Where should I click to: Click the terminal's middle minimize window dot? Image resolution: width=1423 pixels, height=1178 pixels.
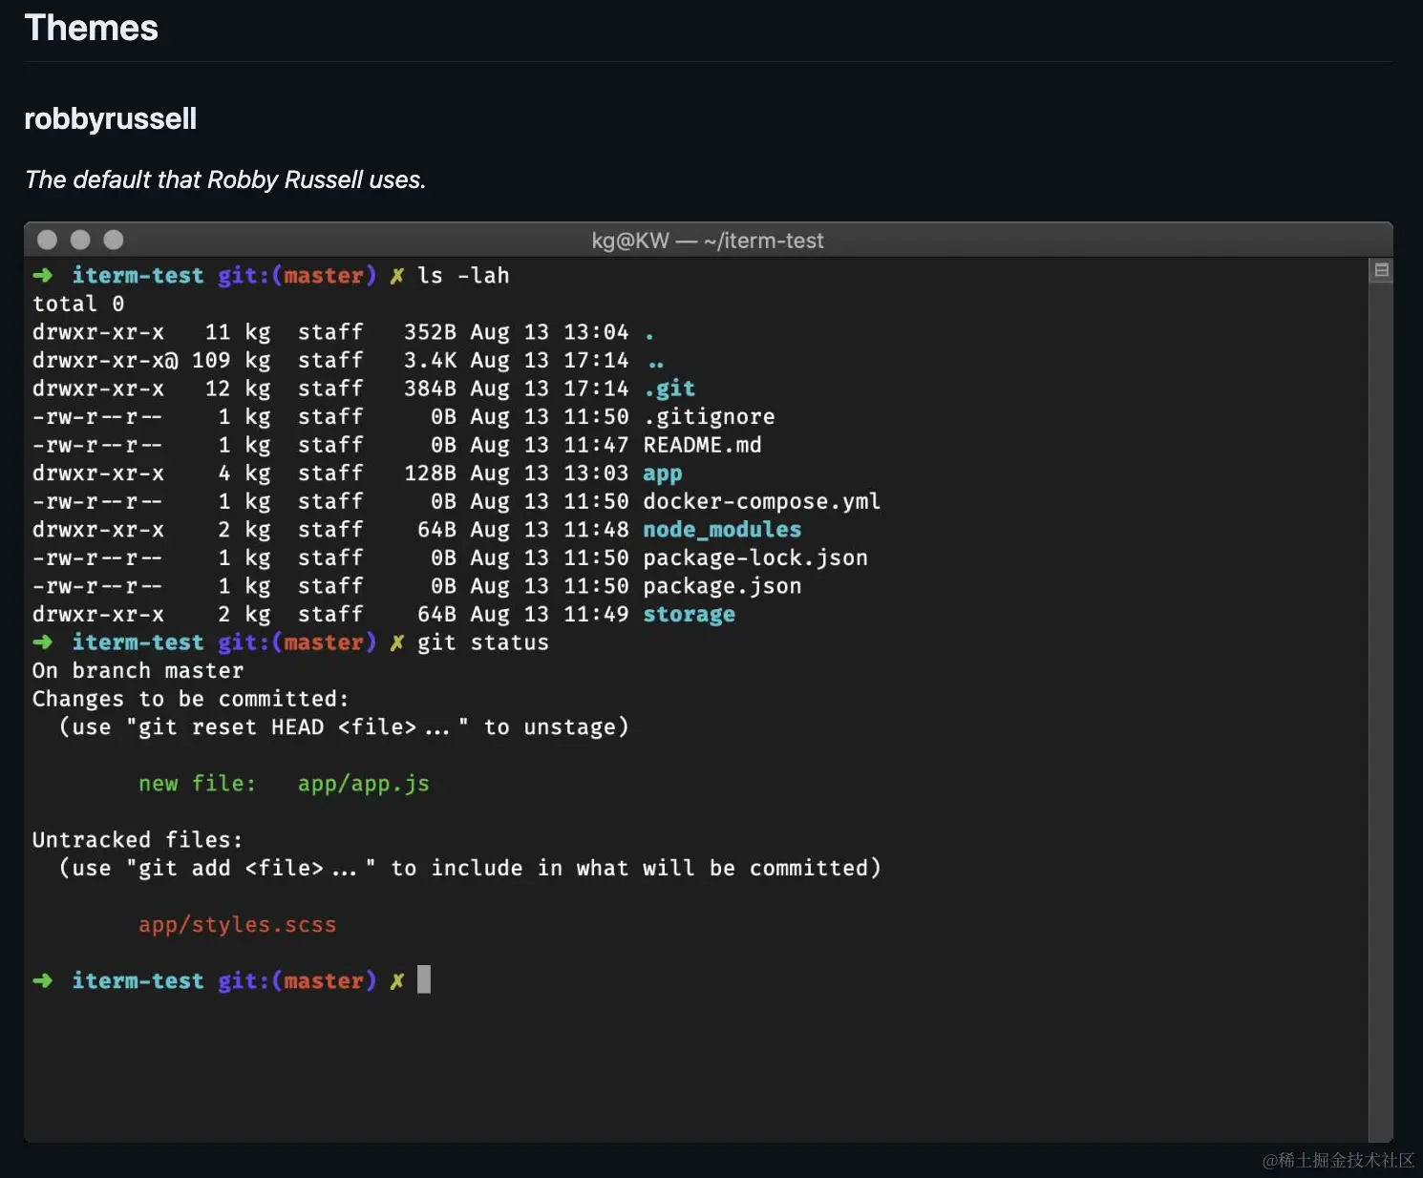coord(80,240)
